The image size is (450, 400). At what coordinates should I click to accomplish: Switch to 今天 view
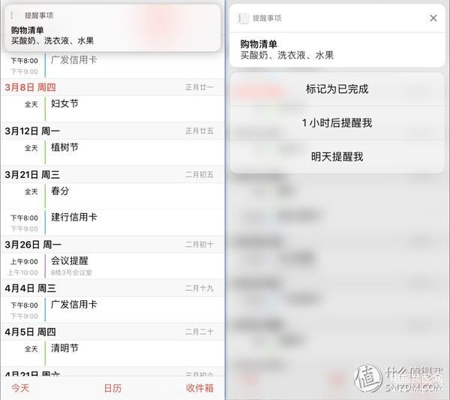tap(20, 388)
